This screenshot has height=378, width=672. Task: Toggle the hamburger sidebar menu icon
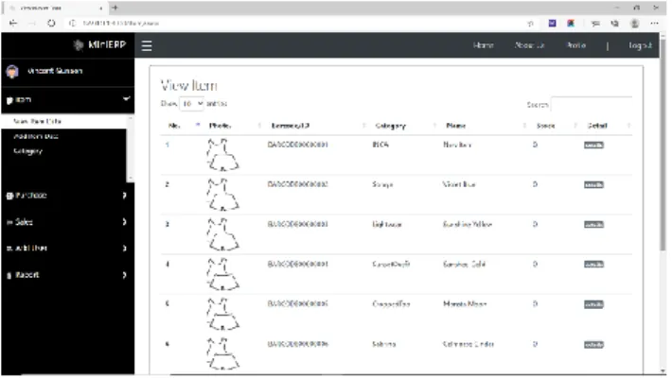[147, 45]
